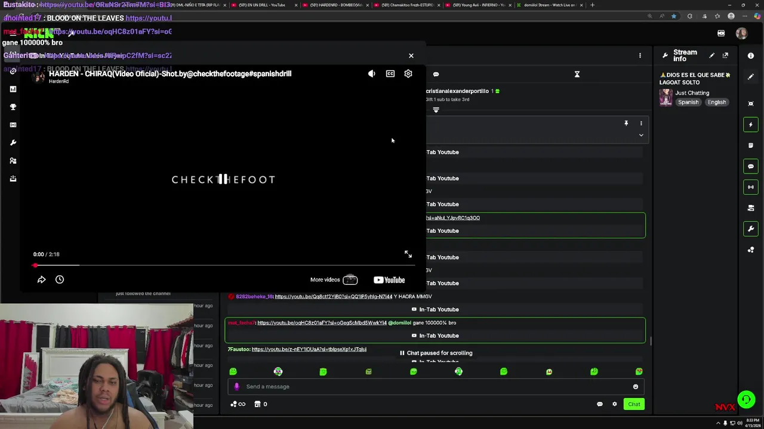Viewport: 764px width, 429px height.
Task: Seek on the YouTube progress bar
Action: click(223, 265)
